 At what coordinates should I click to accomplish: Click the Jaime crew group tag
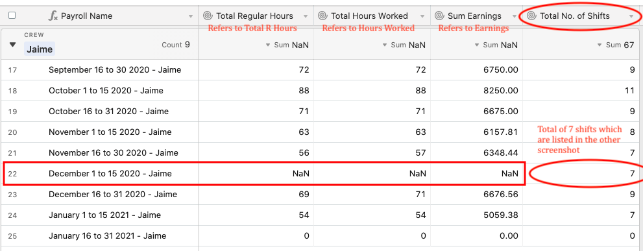(40, 49)
